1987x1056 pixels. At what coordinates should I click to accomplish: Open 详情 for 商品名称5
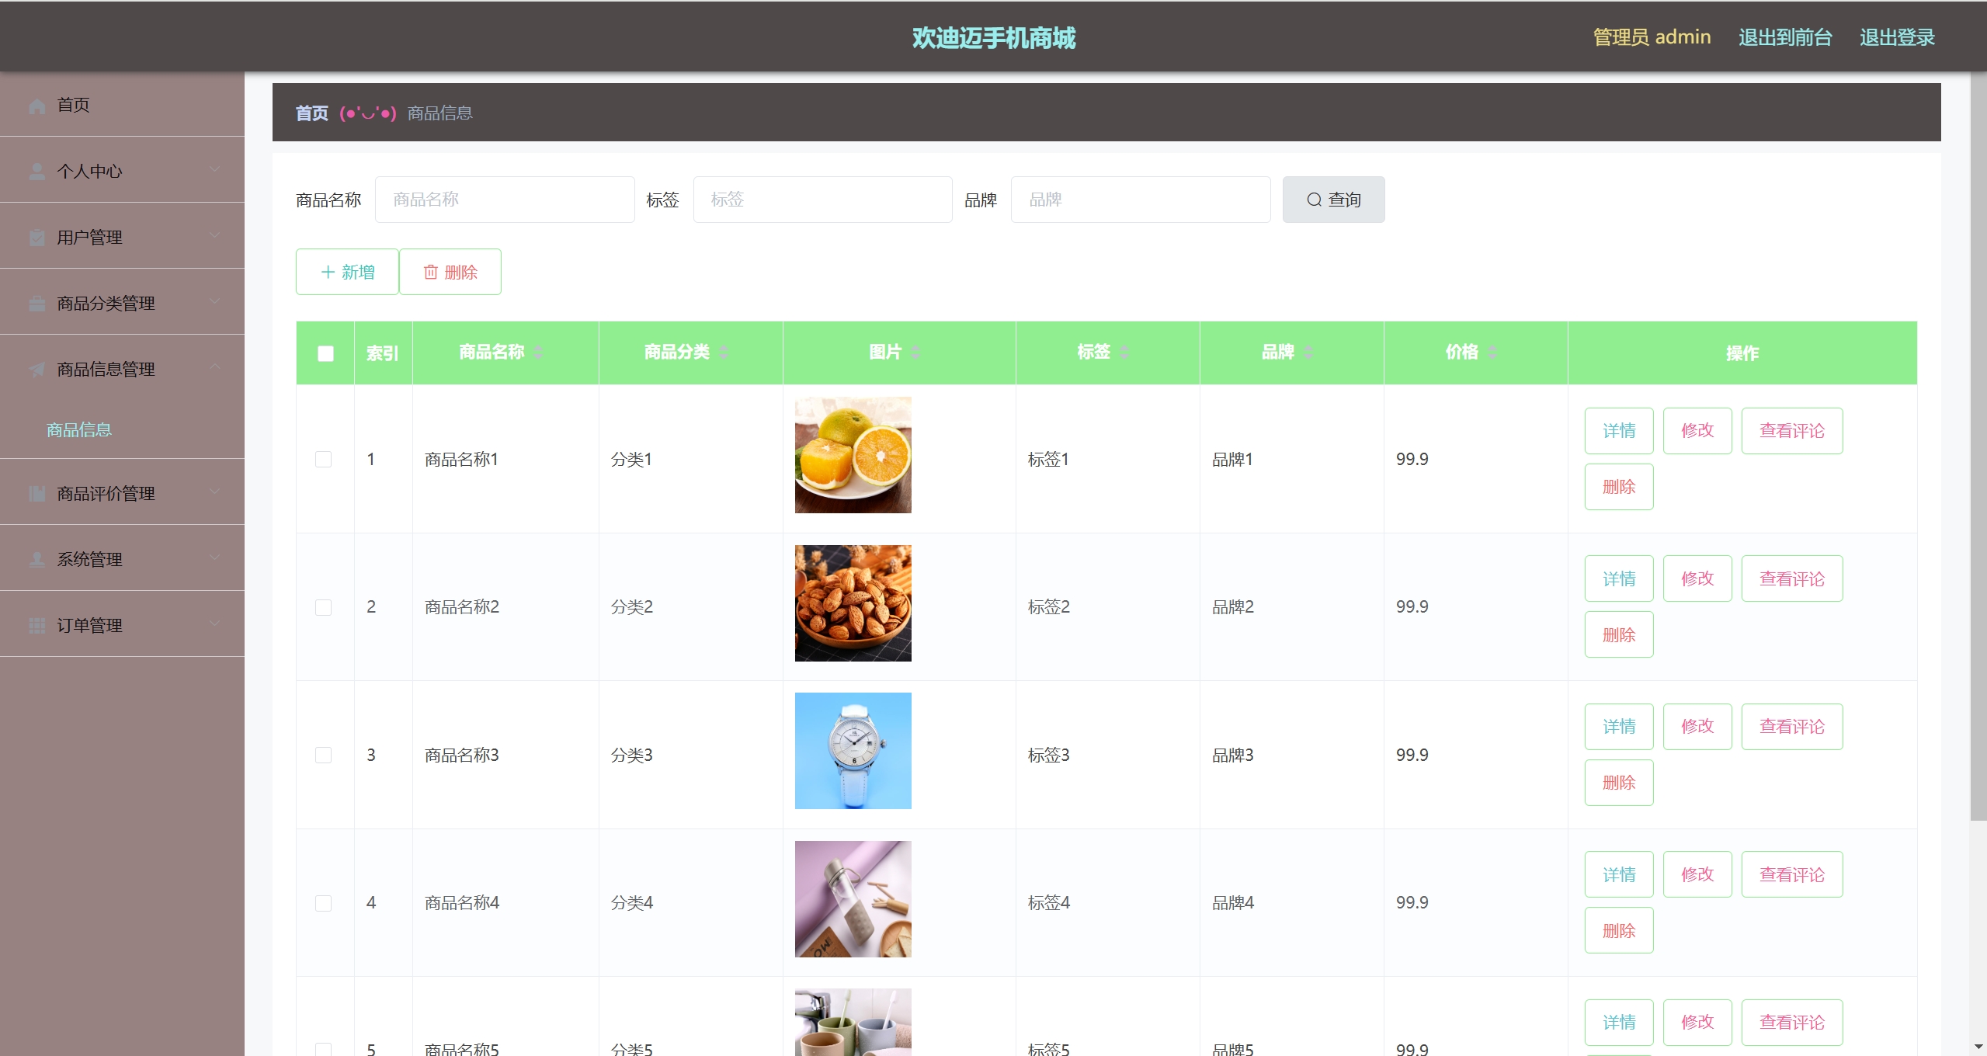(1619, 1023)
